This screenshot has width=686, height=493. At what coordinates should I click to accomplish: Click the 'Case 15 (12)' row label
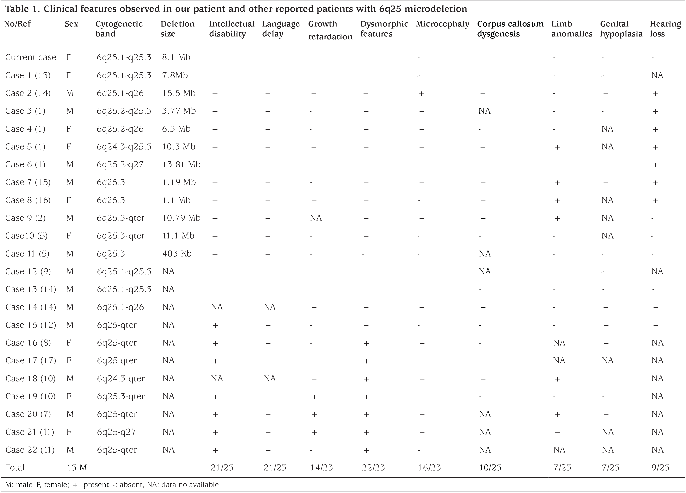pyautogui.click(x=30, y=325)
